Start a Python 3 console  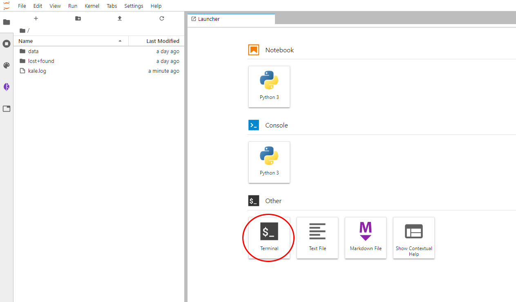click(269, 162)
